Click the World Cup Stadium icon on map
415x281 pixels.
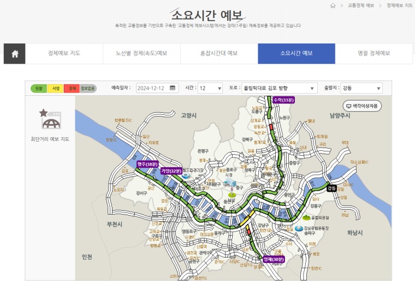tap(186, 175)
